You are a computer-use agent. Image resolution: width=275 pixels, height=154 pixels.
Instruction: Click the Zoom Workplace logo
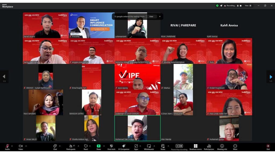click(7, 6)
